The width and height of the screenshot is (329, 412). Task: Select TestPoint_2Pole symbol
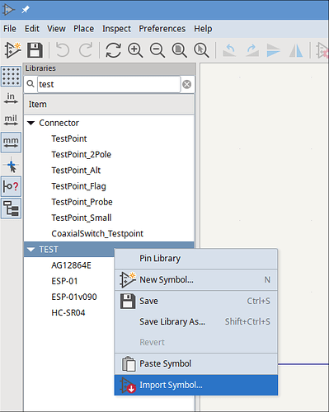(82, 155)
